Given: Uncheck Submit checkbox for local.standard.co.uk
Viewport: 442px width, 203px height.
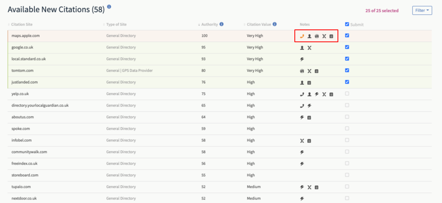Looking at the screenshot, I should pos(347,58).
